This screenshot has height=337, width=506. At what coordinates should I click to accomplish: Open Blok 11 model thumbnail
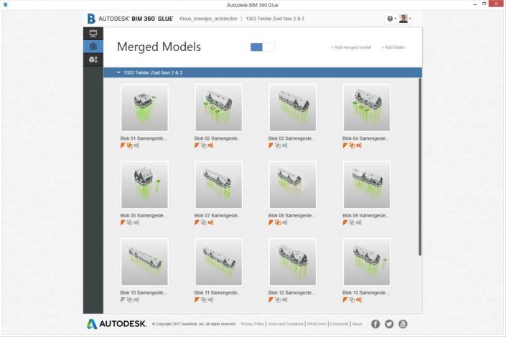pyautogui.click(x=218, y=262)
